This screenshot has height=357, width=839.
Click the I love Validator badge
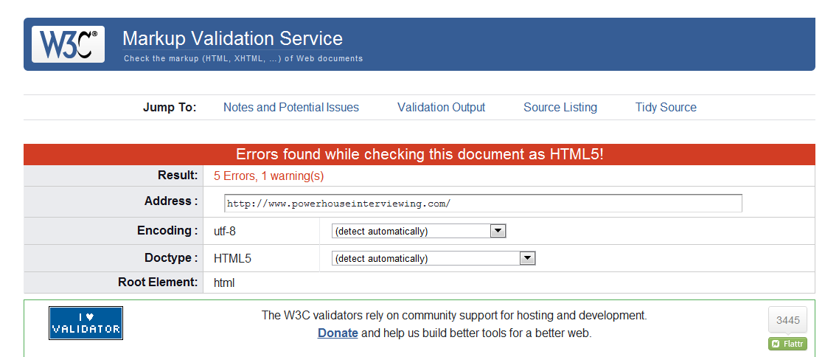86,323
